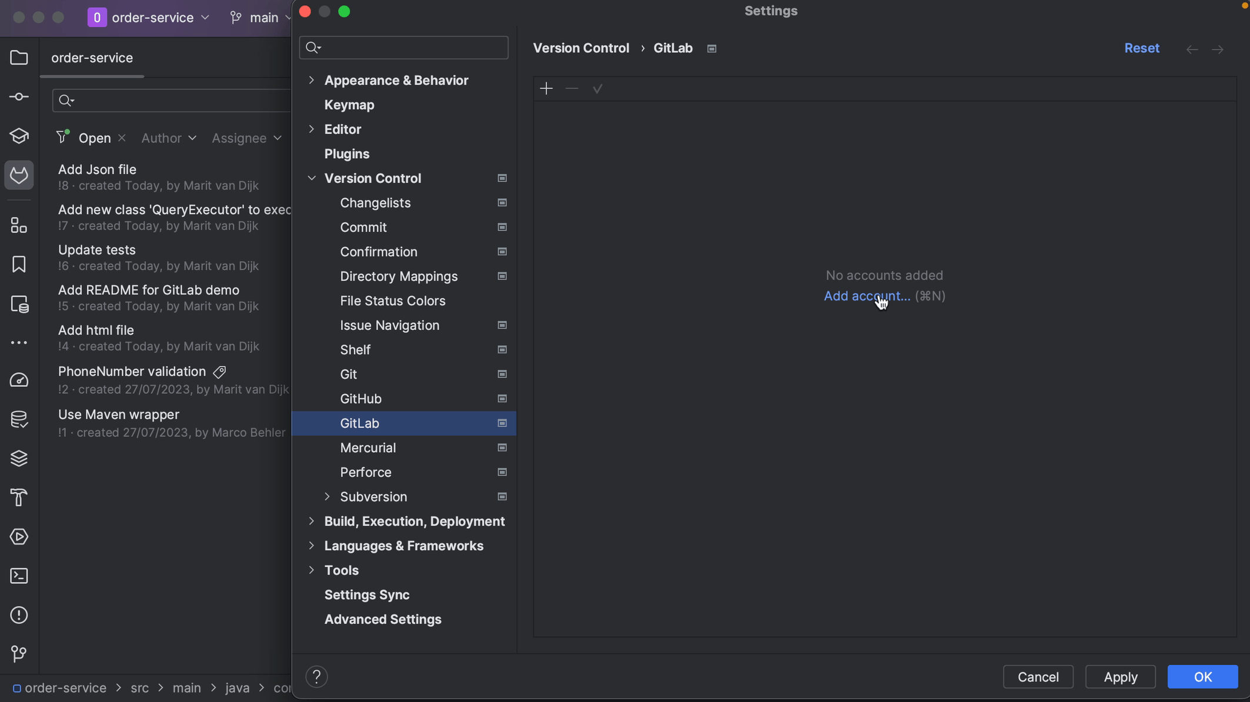Open the Services tool window

[x=19, y=459]
